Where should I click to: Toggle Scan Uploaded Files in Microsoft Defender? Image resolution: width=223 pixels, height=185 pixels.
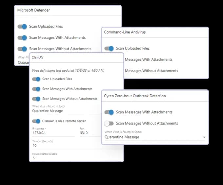(22, 27)
